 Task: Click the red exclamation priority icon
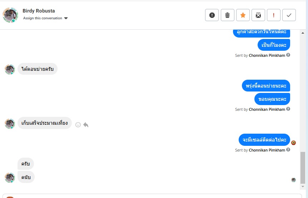coord(274,15)
